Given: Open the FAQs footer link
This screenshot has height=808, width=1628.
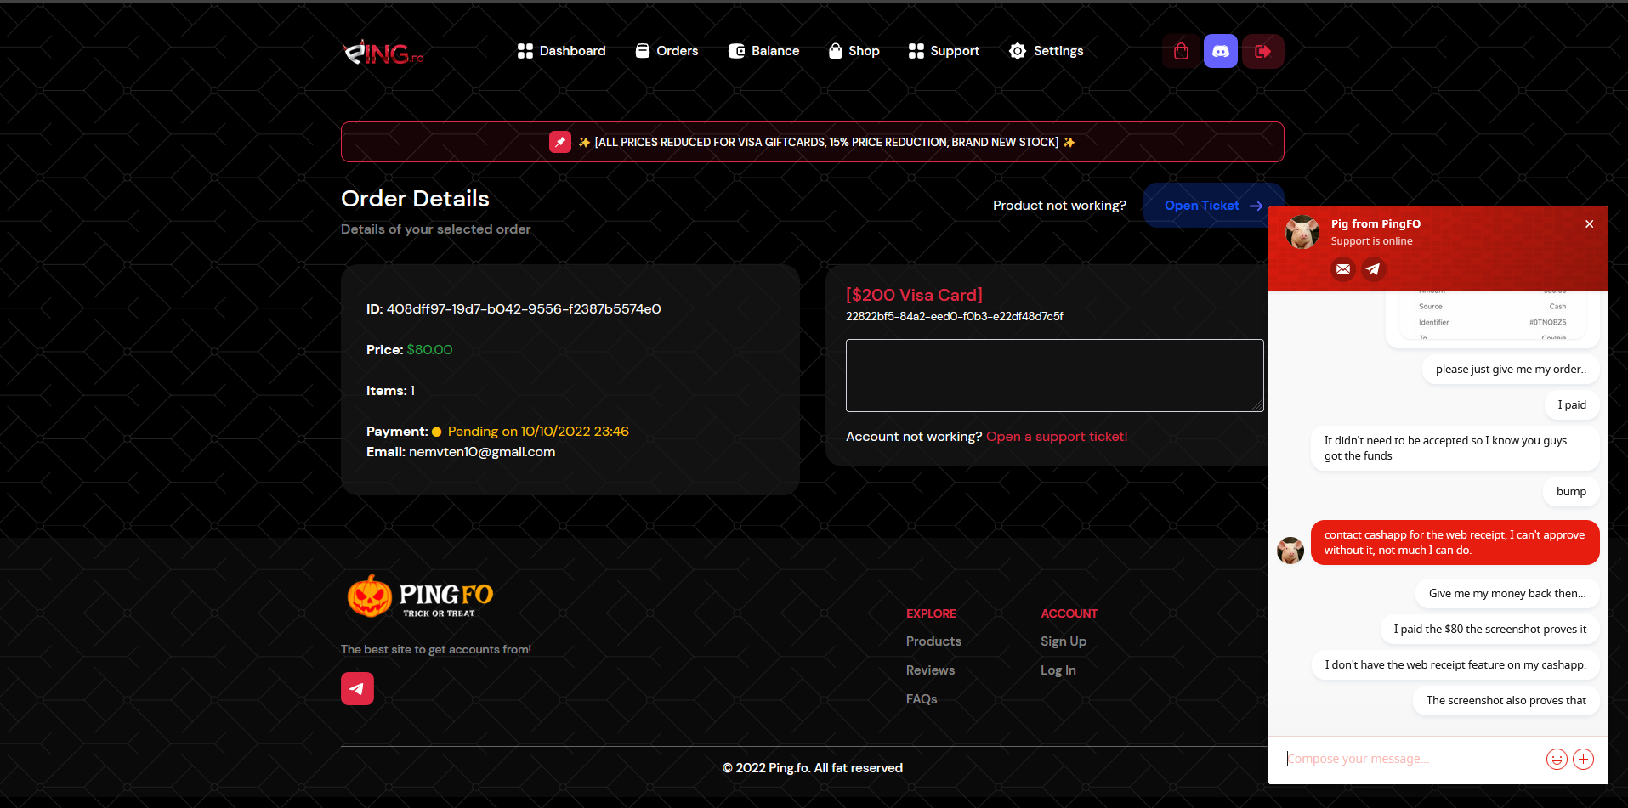Looking at the screenshot, I should tap(922, 699).
